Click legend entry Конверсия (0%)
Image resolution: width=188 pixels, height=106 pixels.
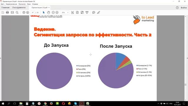coord(83,66)
